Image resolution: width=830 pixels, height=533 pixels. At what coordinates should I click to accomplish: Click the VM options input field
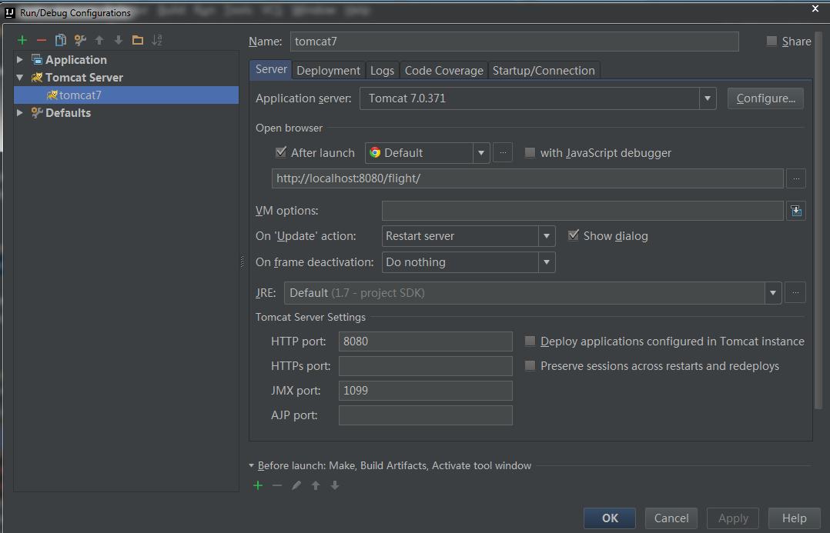tap(582, 211)
